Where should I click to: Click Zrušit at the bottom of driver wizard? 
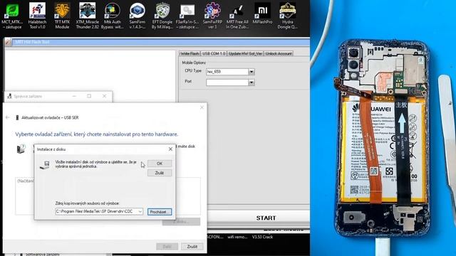click(x=192, y=247)
